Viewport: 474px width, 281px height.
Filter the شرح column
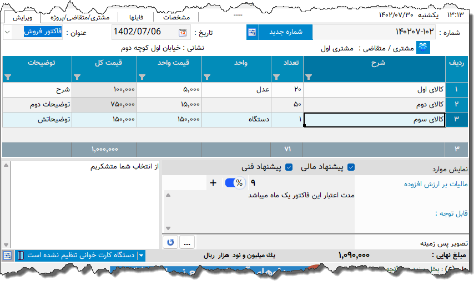pyautogui.click(x=309, y=77)
